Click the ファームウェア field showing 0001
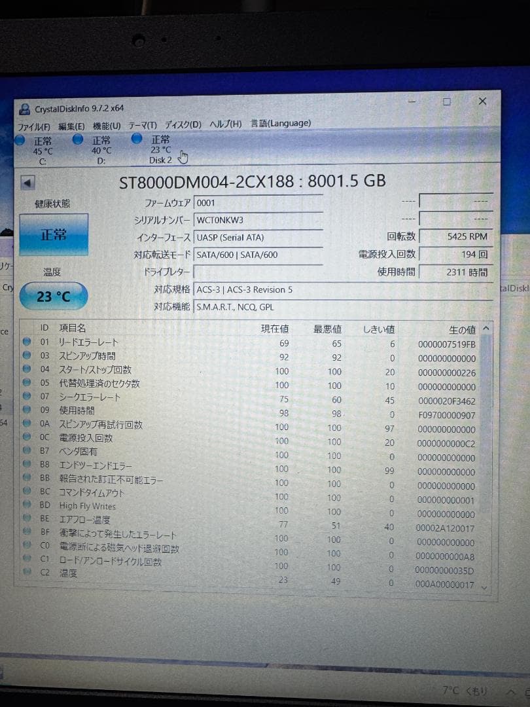 click(258, 203)
